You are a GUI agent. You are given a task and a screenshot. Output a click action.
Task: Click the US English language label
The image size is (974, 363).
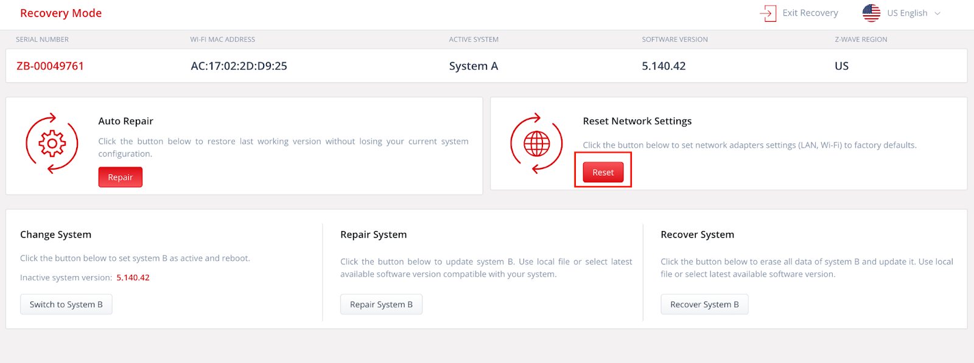click(907, 13)
